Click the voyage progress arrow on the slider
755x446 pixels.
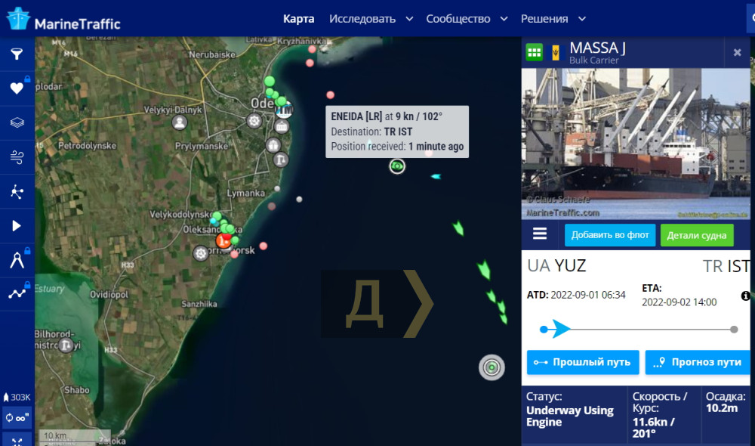coord(560,330)
